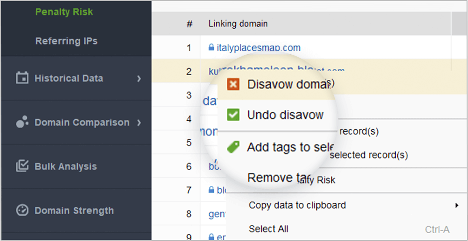Screen dimensions: 468x241
Task: Choose Copy data to clipboard
Action: [297, 205]
